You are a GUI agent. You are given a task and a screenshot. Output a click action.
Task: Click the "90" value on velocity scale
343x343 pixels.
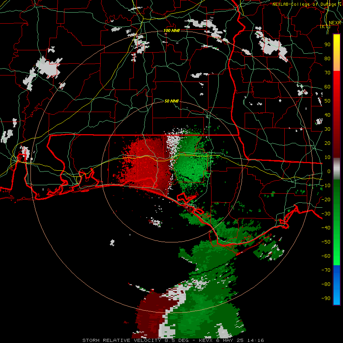click(x=327, y=45)
